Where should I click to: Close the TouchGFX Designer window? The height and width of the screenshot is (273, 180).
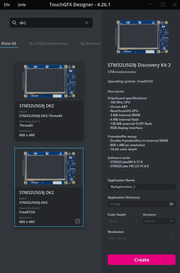[x=175, y=4]
